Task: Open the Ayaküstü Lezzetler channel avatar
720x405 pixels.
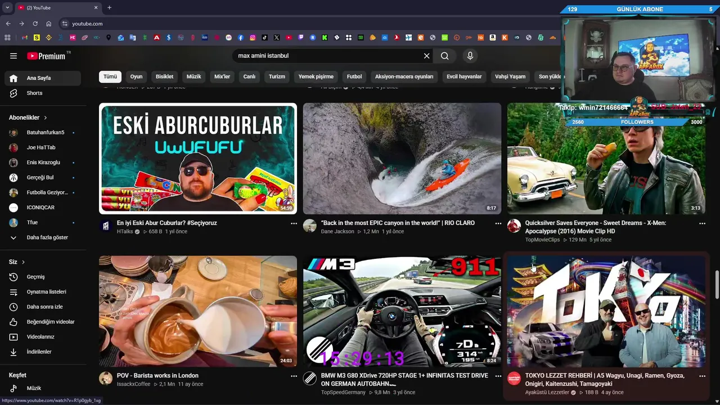Action: [514, 378]
